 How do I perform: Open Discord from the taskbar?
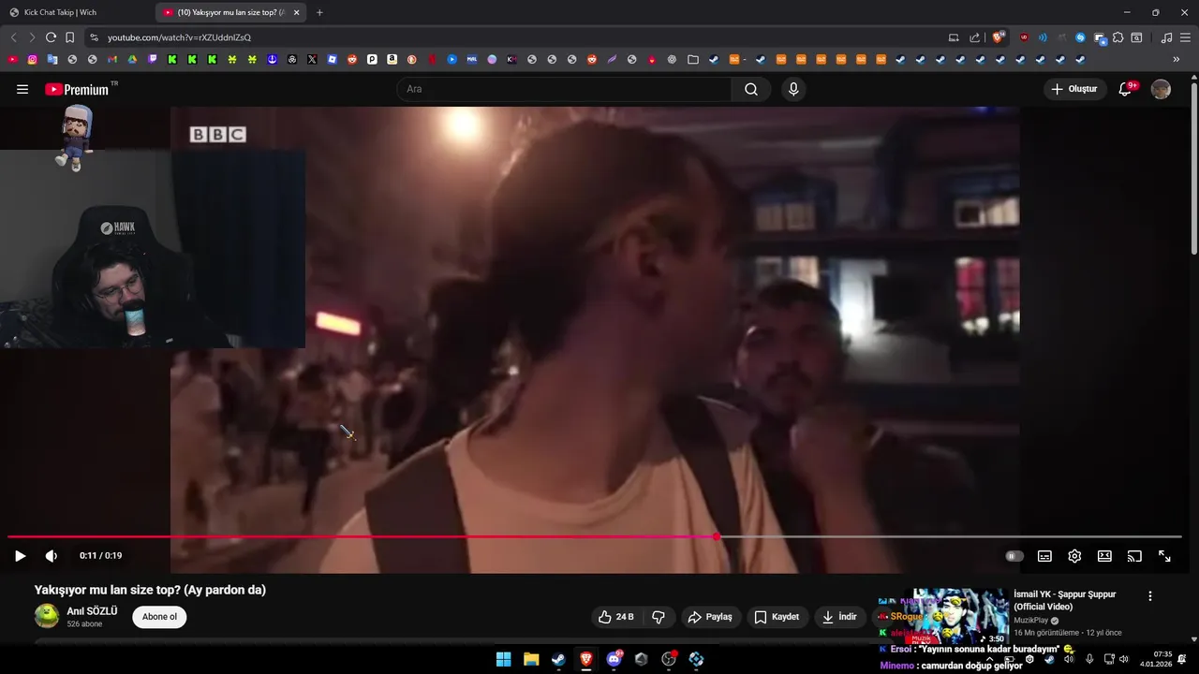pos(614,659)
